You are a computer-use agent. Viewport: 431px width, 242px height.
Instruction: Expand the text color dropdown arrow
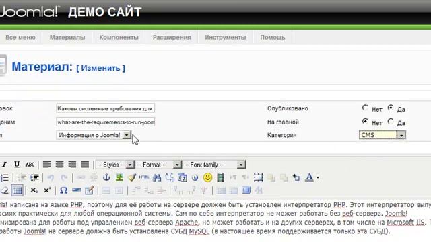pyautogui.click(x=318, y=177)
